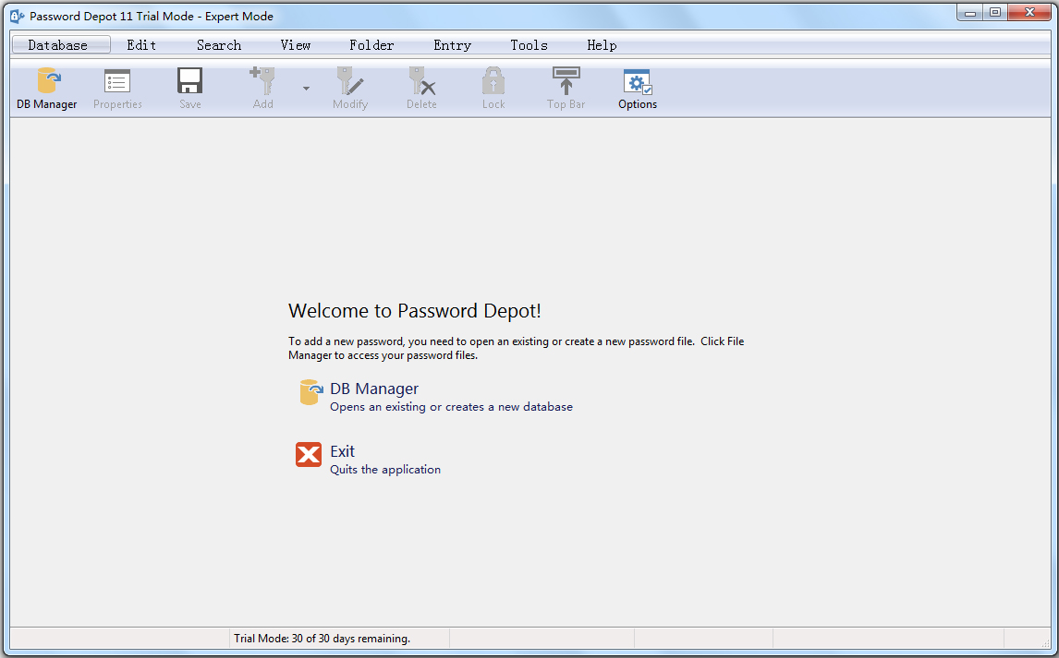The width and height of the screenshot is (1059, 658).
Task: Click Exit to quit the application
Action: point(342,452)
